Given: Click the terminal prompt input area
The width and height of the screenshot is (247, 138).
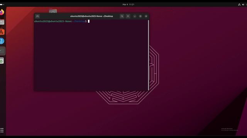Looking at the screenshot, I should [x=89, y=21].
